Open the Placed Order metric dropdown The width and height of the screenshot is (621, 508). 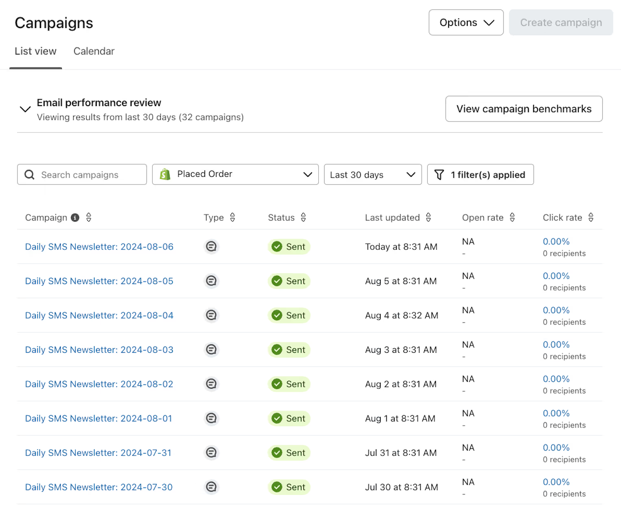click(x=235, y=174)
